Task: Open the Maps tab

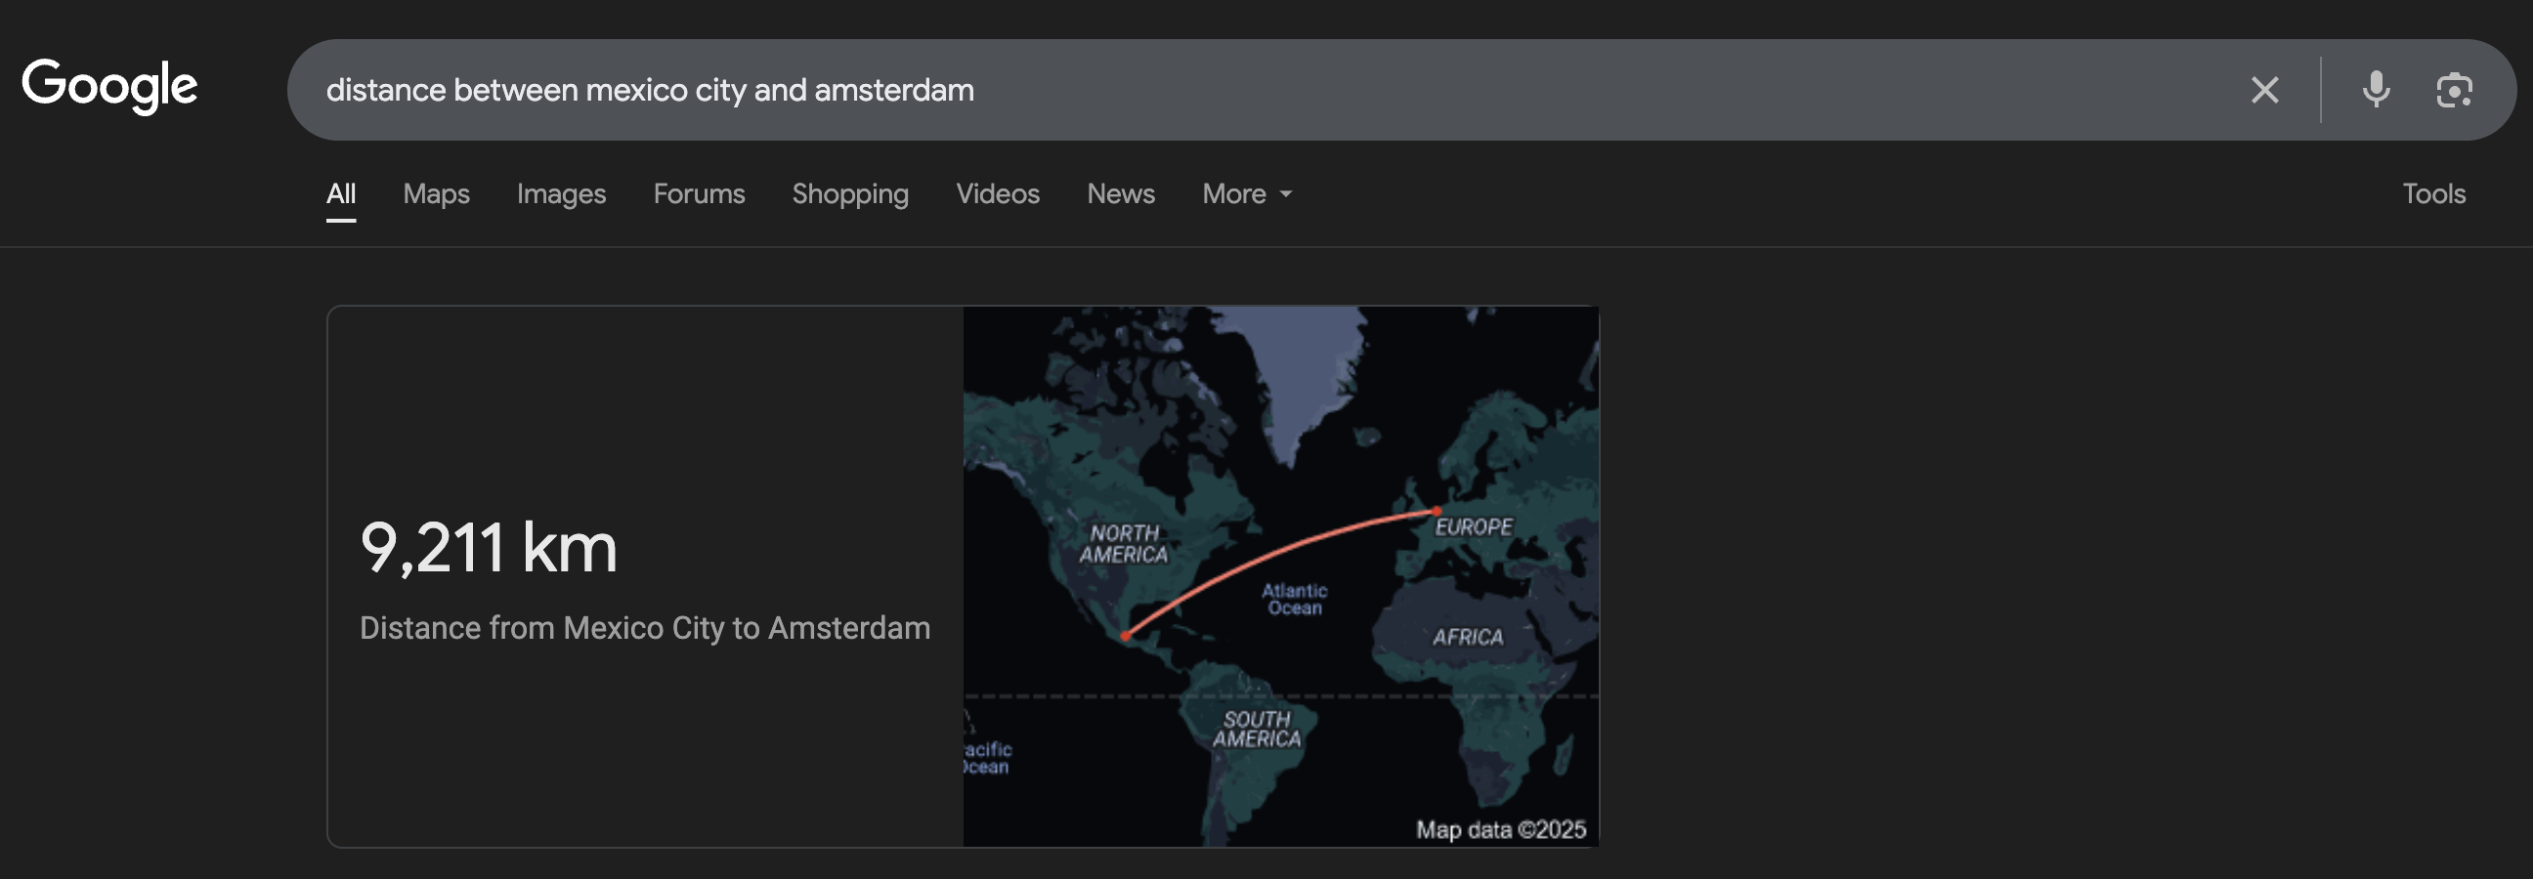Action: [436, 193]
